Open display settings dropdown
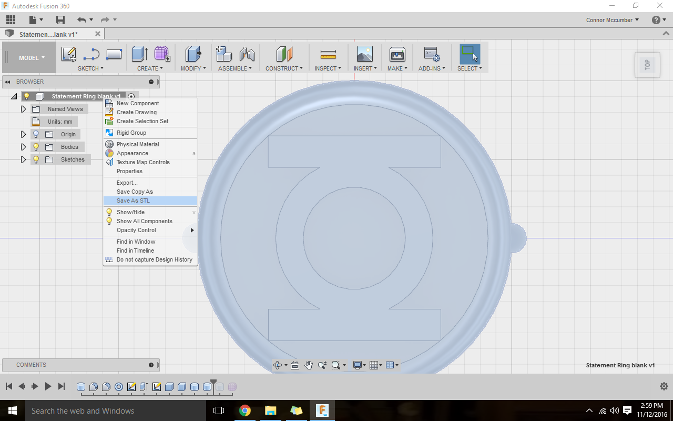The width and height of the screenshot is (673, 421). coord(361,365)
